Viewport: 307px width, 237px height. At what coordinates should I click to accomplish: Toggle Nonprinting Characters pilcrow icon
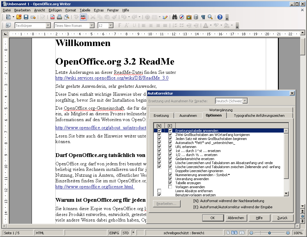tap(203, 17)
